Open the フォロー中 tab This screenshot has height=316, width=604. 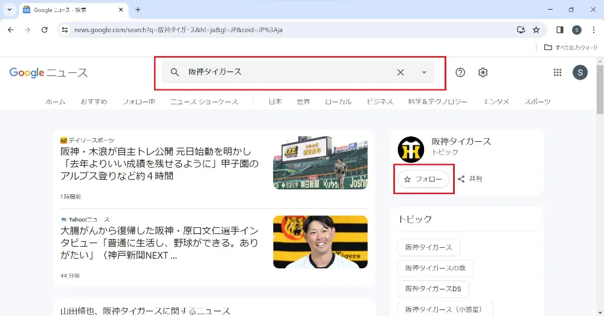[139, 101]
